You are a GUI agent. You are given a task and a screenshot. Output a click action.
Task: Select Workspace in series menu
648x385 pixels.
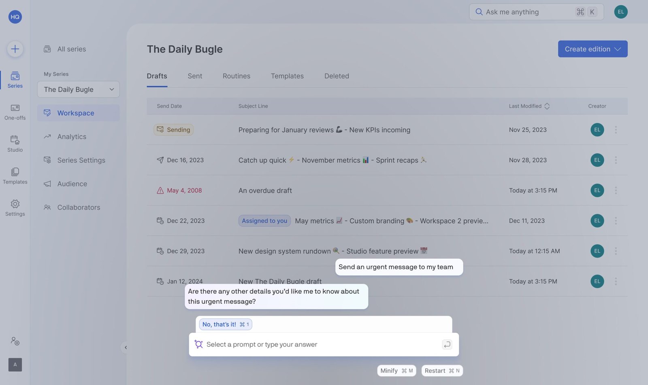(x=78, y=113)
